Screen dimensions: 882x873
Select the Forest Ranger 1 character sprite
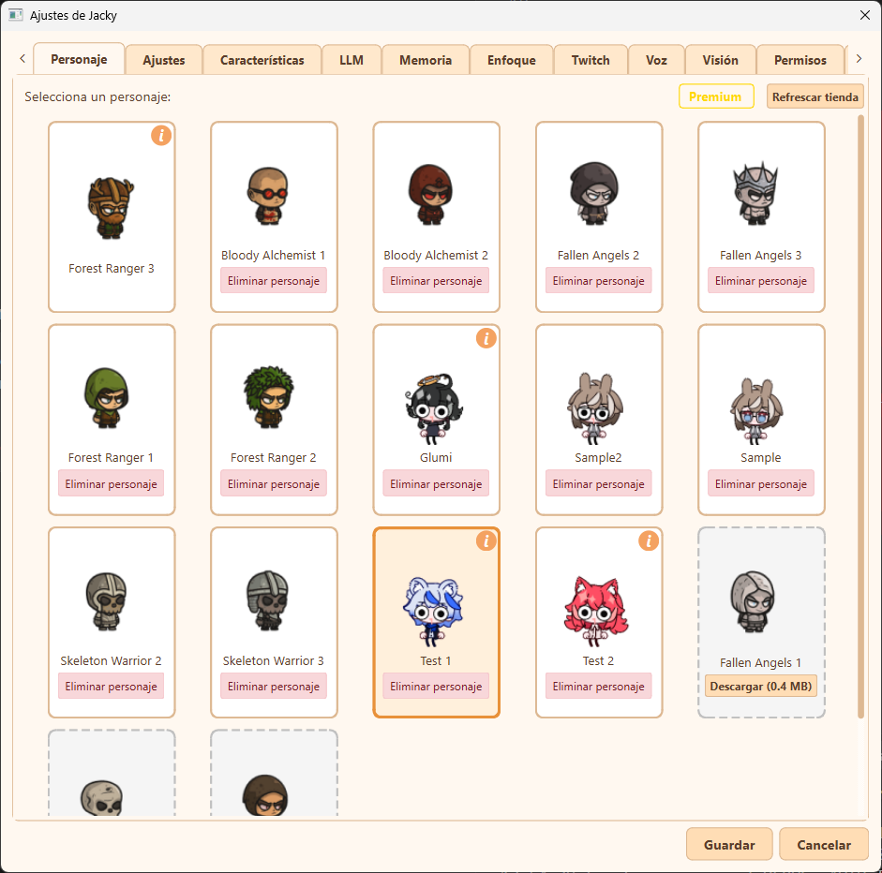(x=107, y=398)
